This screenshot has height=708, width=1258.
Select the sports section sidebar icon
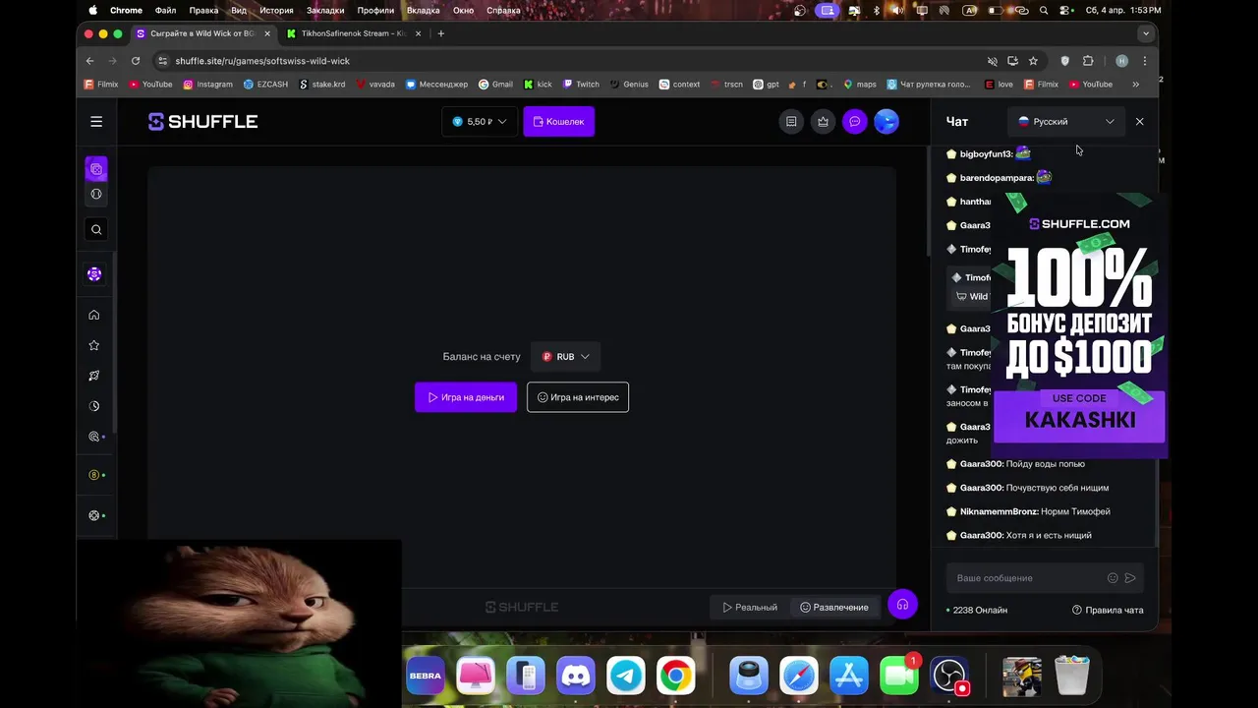[x=96, y=194]
